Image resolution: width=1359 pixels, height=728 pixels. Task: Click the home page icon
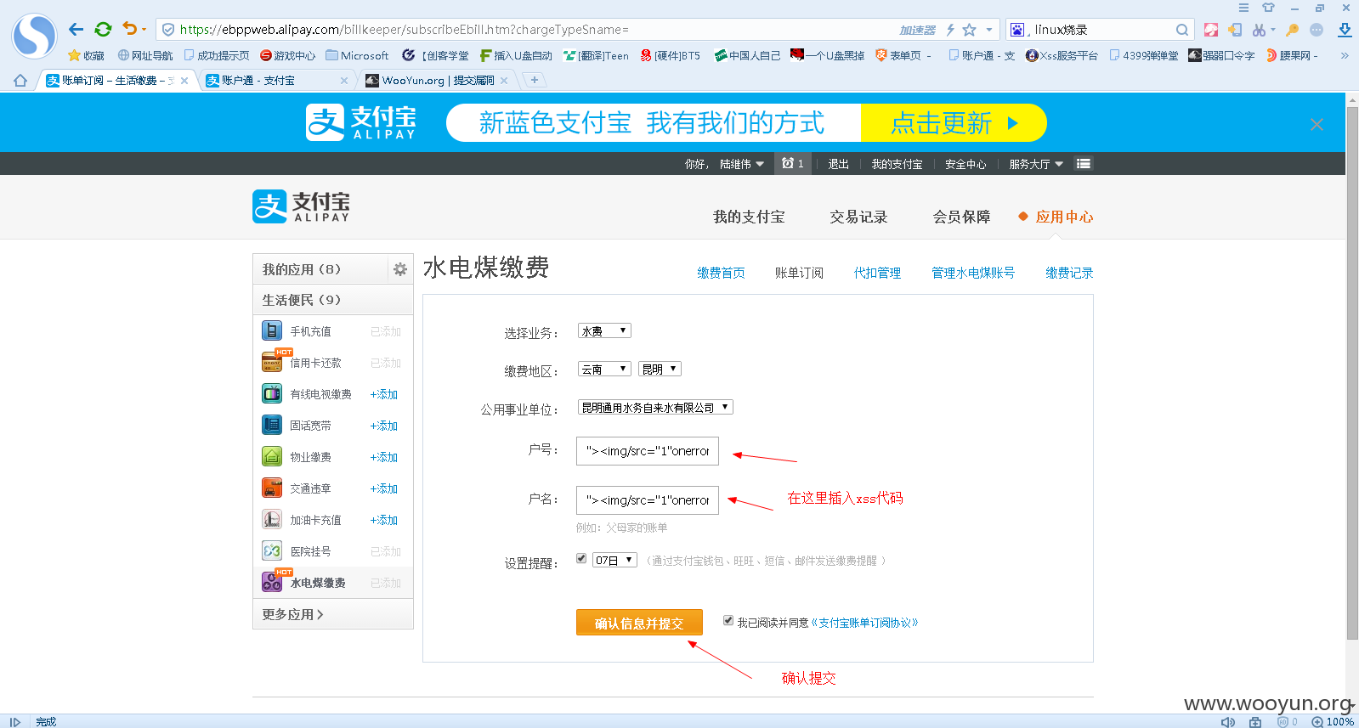20,81
